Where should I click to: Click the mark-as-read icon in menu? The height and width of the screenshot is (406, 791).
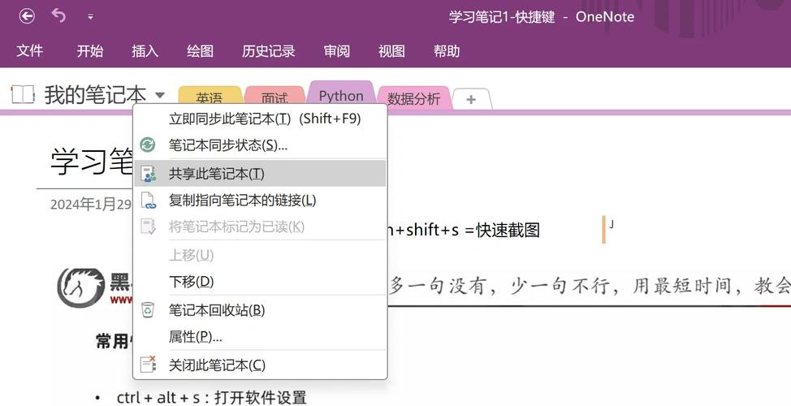pos(148,227)
